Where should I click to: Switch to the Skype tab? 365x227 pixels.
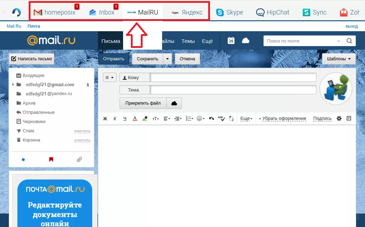tap(229, 12)
